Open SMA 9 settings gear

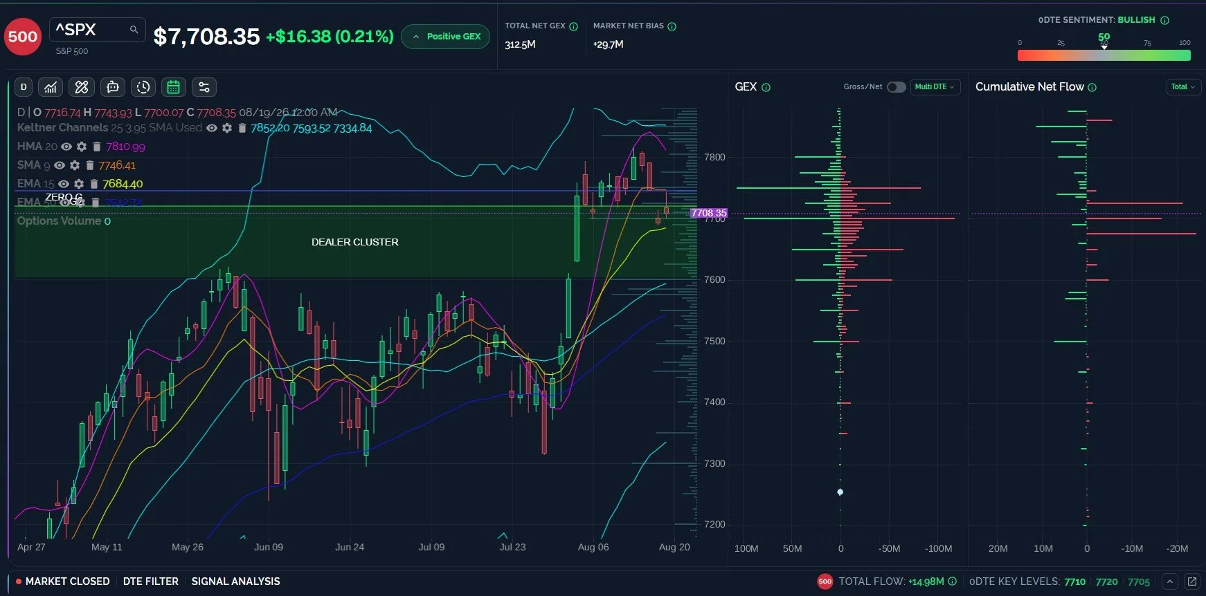(x=75, y=165)
